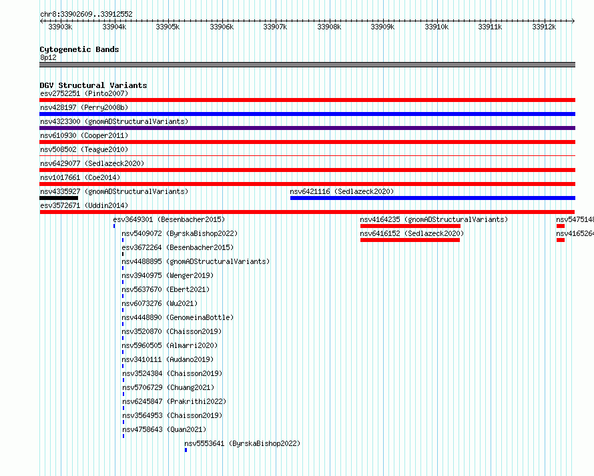Open nsv6245847 (Prakrithi2022) label
This screenshot has height=476, width=594.
point(174,401)
